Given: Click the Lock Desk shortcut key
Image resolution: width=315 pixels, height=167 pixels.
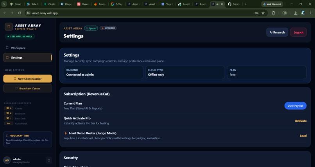Looking at the screenshot, I should pos(9,119).
